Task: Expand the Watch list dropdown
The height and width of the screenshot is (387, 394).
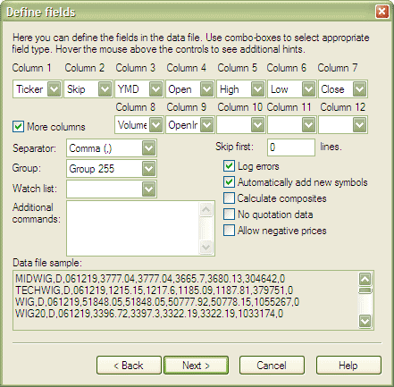Action: click(148, 189)
